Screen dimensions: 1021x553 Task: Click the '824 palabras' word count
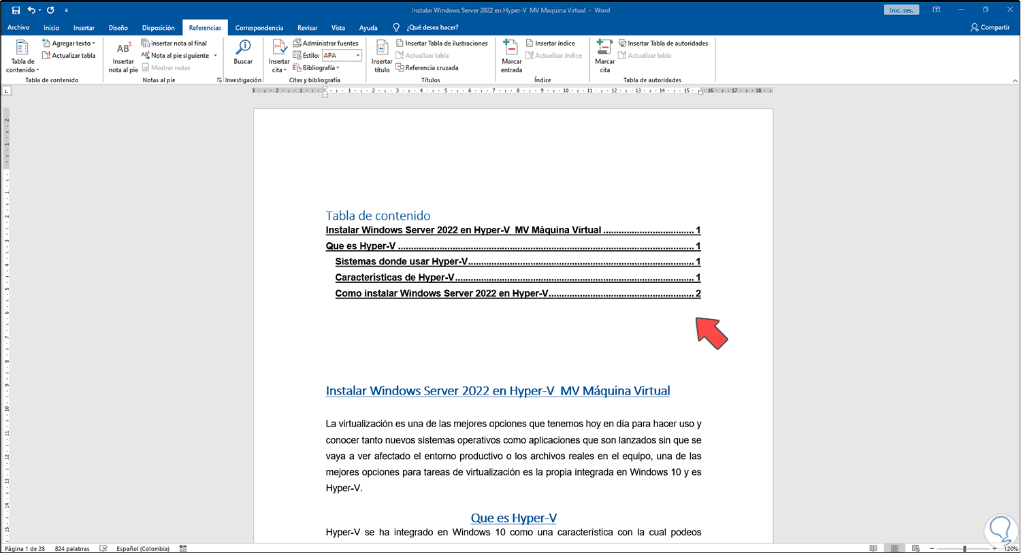[72, 548]
